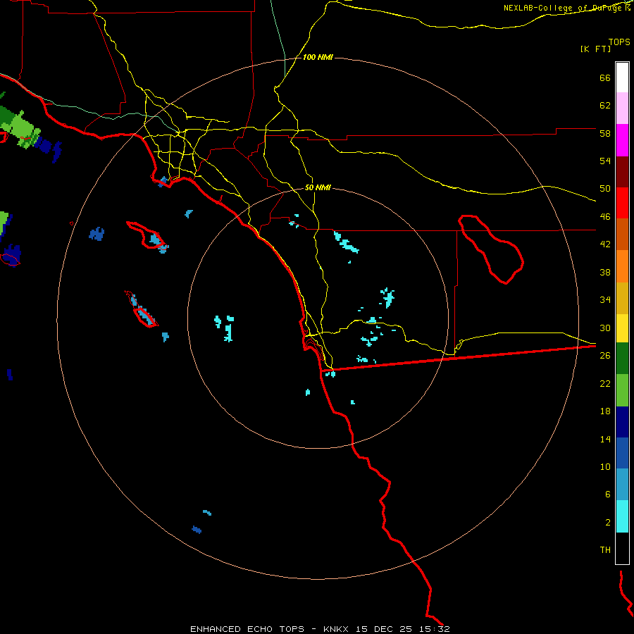Select the sky blue legend swatch
The image size is (634, 634).
622,485
